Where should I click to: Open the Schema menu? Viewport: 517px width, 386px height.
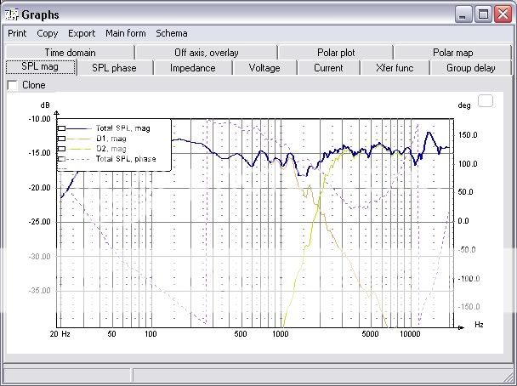click(x=171, y=33)
